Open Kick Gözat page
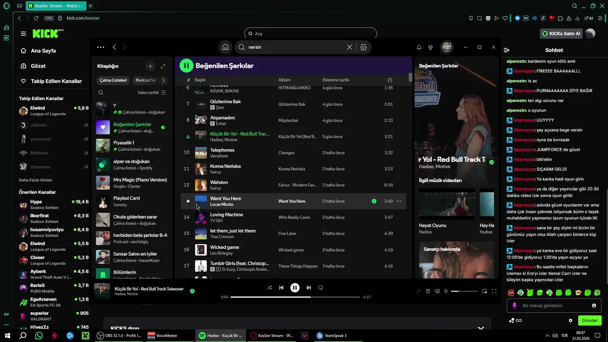 point(38,66)
